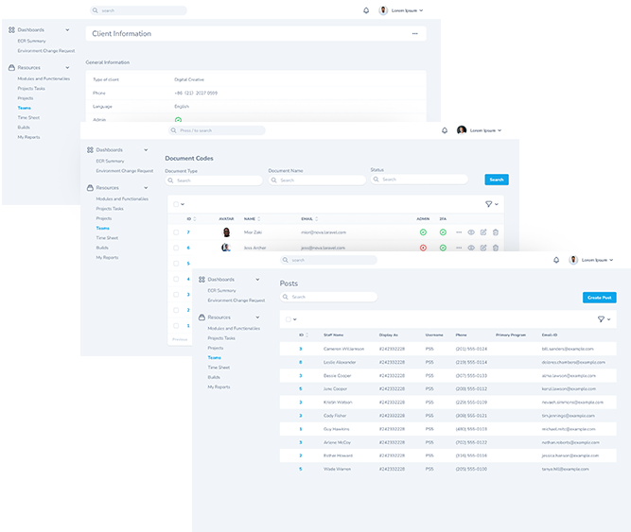
Task: Click notification bell in Posts window
Action: pyautogui.click(x=556, y=260)
